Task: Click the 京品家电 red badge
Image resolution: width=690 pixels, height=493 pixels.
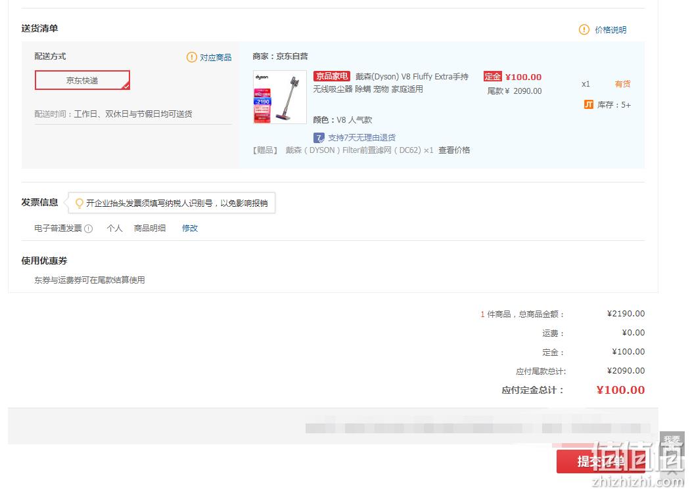Action: click(x=332, y=76)
